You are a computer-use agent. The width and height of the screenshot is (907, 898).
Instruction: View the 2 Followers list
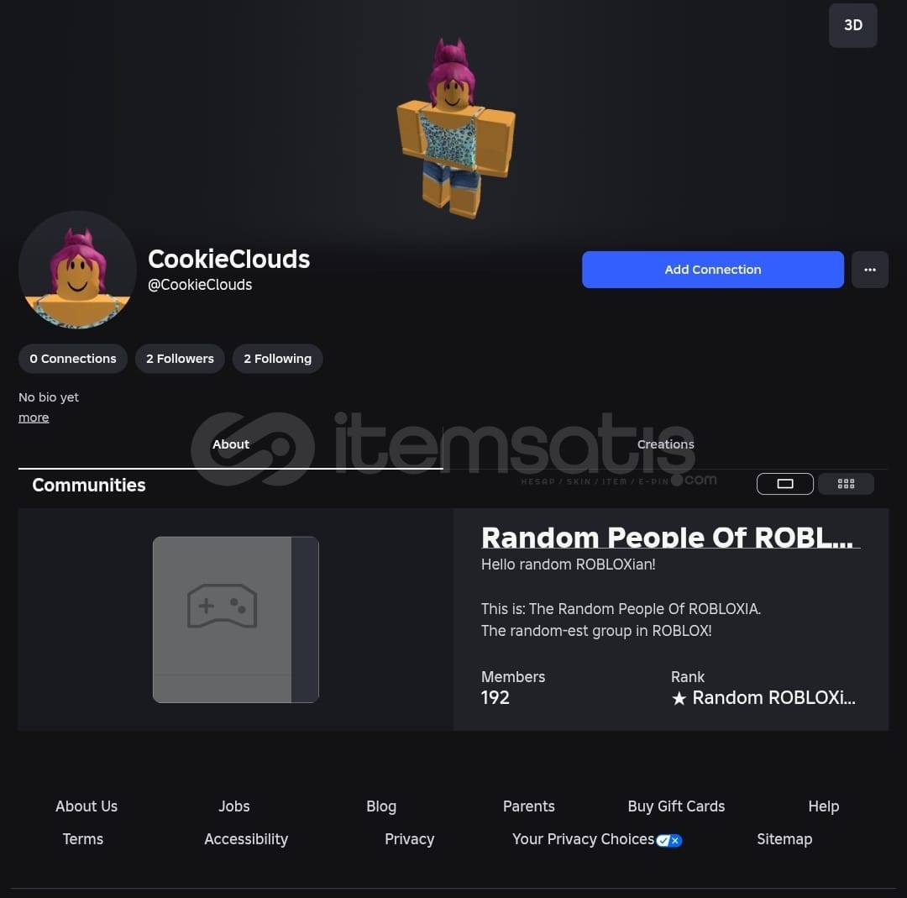click(180, 359)
